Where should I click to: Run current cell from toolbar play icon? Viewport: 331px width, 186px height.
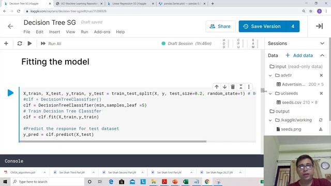[x=29, y=43]
